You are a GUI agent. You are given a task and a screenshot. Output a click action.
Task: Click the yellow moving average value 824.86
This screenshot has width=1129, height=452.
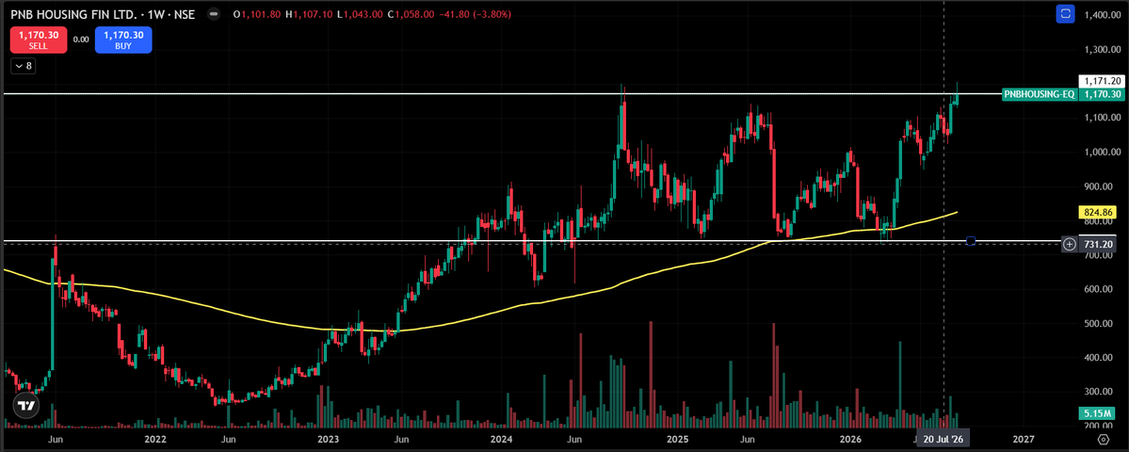(x=1097, y=212)
